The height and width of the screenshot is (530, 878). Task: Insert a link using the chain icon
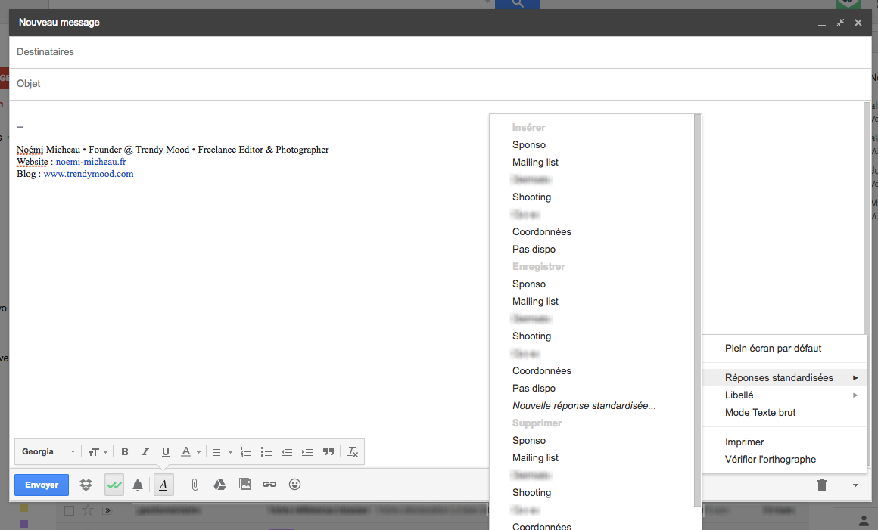pos(269,485)
